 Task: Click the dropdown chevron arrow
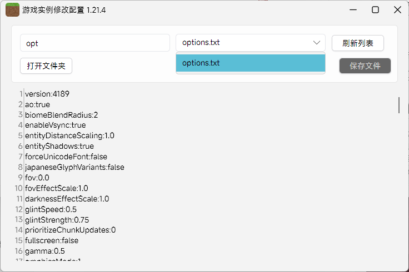coord(317,43)
